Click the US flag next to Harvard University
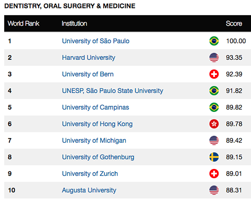 point(214,58)
